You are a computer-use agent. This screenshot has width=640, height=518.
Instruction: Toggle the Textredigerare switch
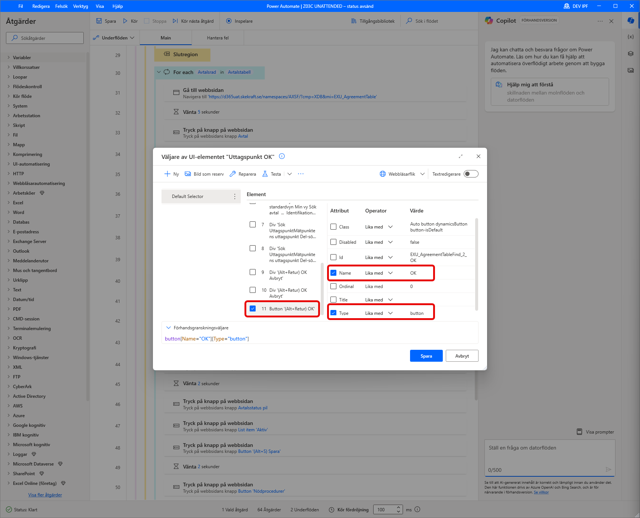point(471,174)
